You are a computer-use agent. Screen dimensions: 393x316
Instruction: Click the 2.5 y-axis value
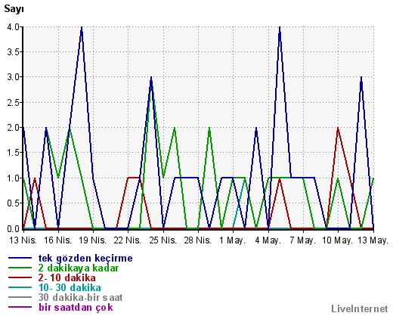14,103
